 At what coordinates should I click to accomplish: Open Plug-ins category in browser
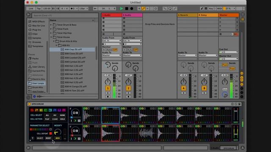35,30
